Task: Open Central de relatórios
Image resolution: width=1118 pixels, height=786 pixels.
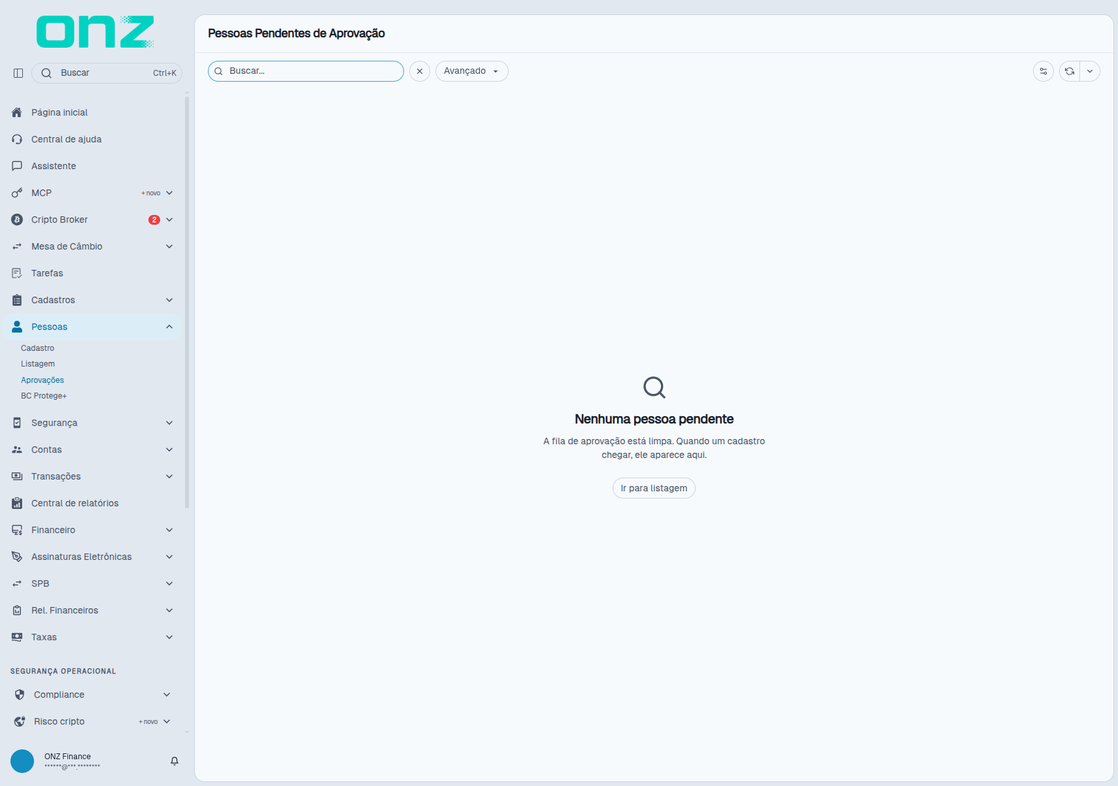Action: point(92,503)
